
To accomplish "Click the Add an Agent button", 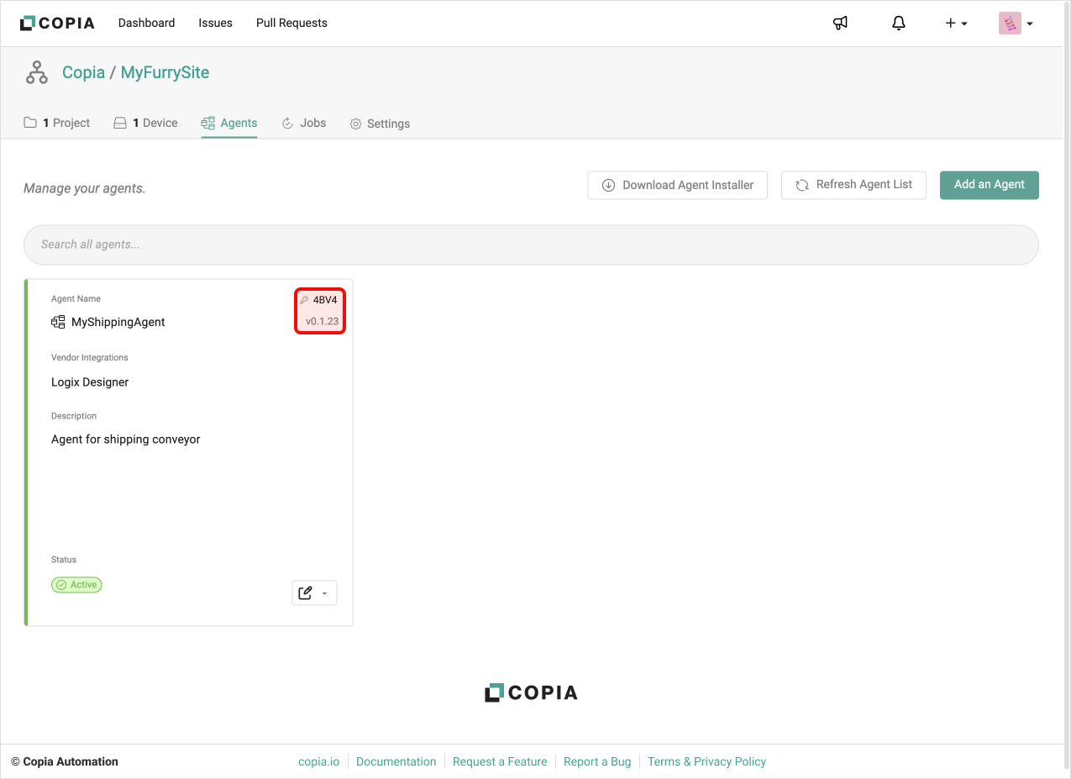I will pos(989,185).
